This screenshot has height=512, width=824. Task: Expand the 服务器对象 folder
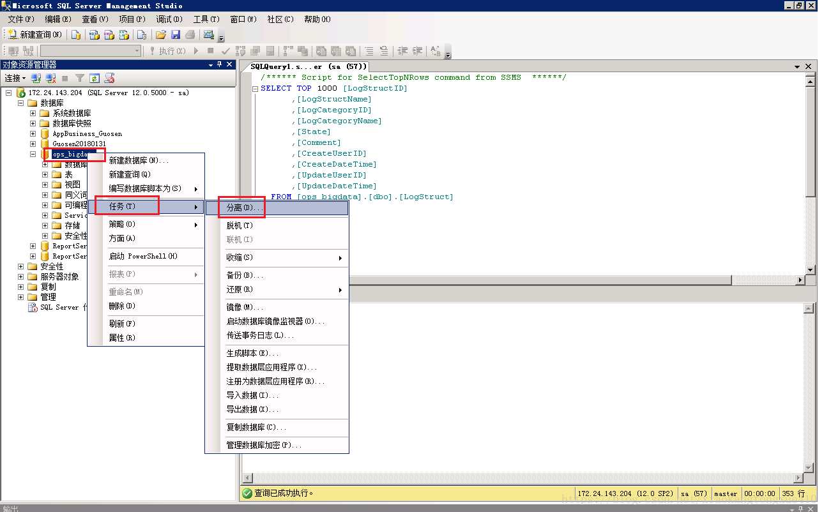[x=20, y=276]
